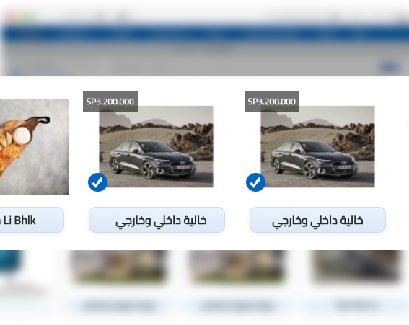Open 'خالية داخلي وخارجي' button next to Li Bhlk
The image size is (409, 325).
tap(157, 220)
